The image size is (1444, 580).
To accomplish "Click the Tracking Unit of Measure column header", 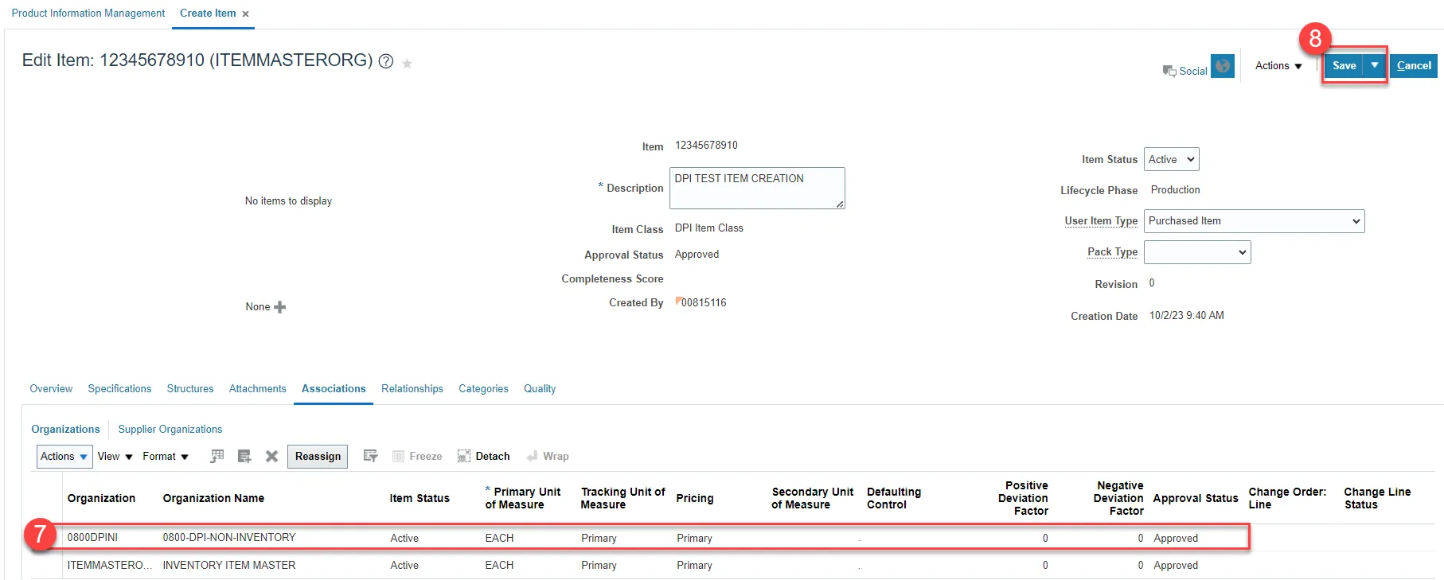I will click(623, 498).
